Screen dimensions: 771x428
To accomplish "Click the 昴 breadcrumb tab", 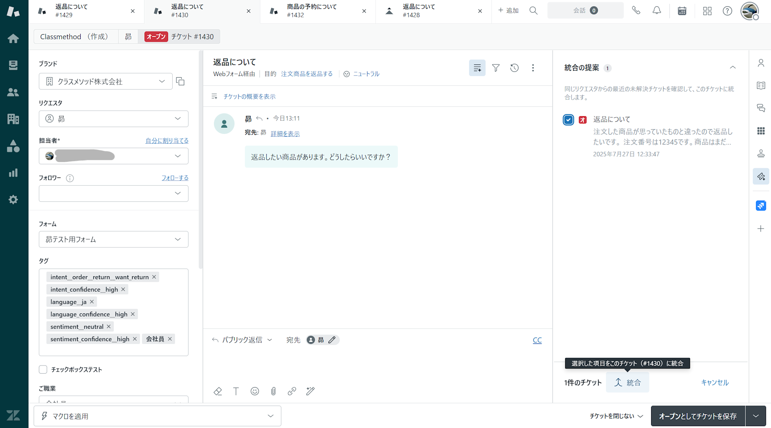I will [128, 37].
